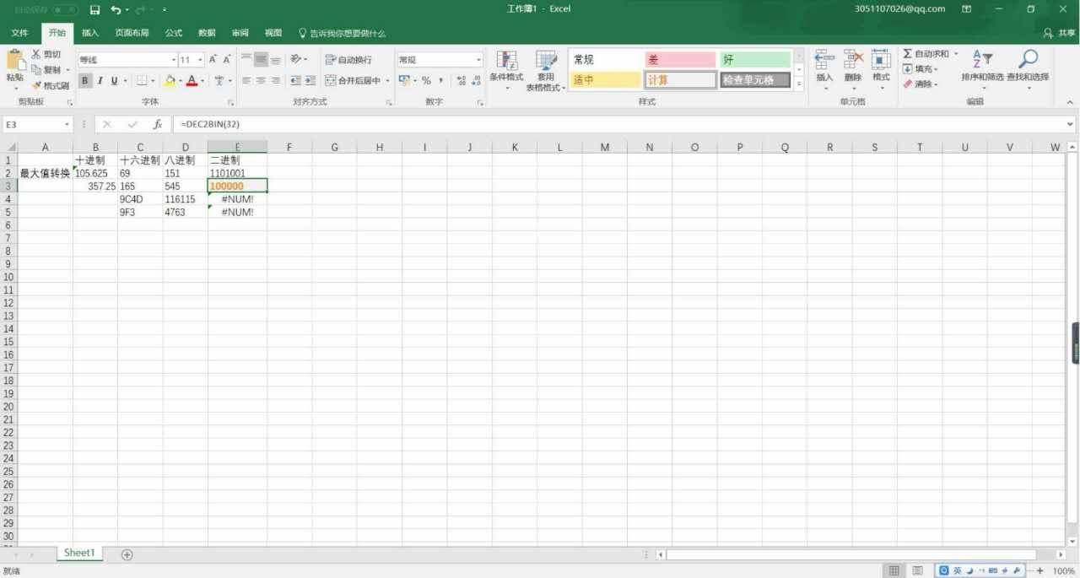Apply the yellow fill color bucket
This screenshot has width=1080, height=578.
(170, 81)
